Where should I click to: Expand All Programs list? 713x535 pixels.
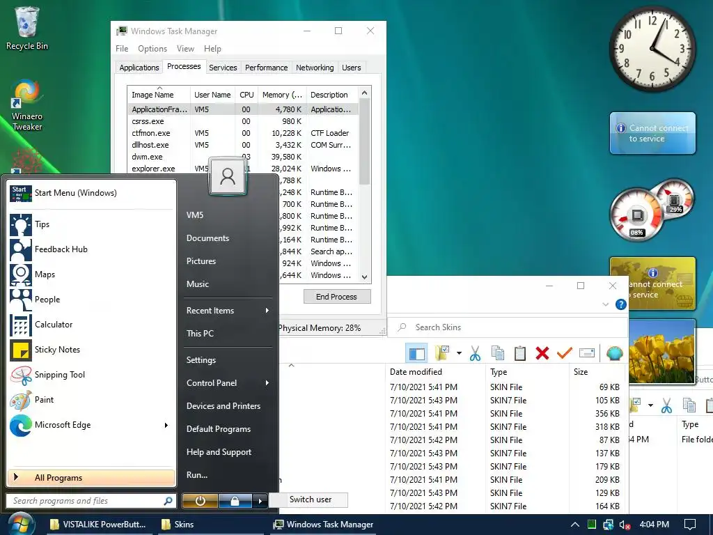[91, 478]
